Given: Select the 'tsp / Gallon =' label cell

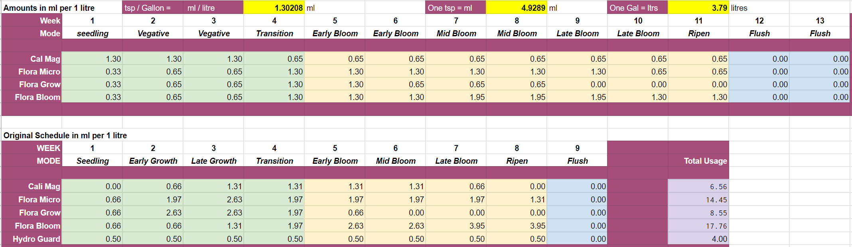Looking at the screenshot, I should click(x=153, y=8).
